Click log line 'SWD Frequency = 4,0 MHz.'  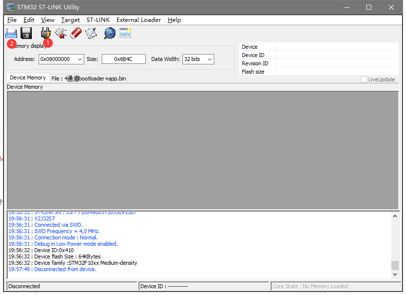pyautogui.click(x=54, y=231)
